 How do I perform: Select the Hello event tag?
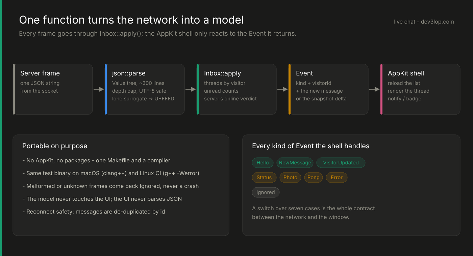pos(263,163)
